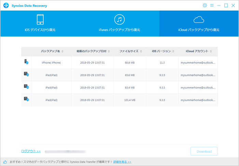Click the iPad(iPad) name in 101.4 MB row

51,100
